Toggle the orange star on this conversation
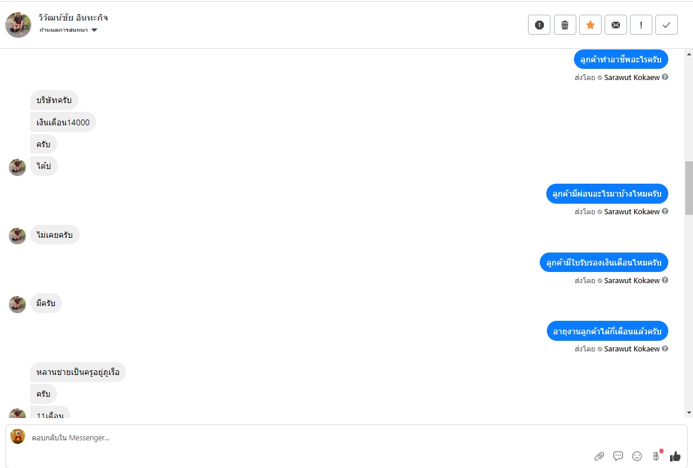The width and height of the screenshot is (693, 468). (x=590, y=25)
